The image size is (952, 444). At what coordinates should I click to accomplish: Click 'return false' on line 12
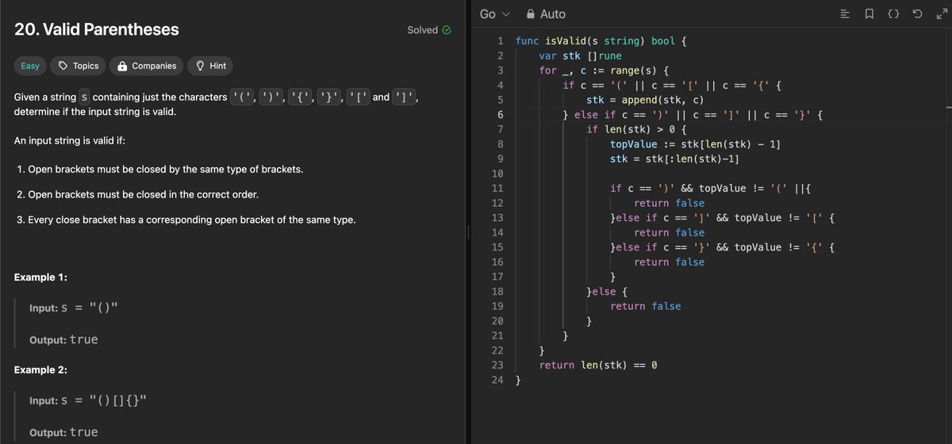click(669, 203)
